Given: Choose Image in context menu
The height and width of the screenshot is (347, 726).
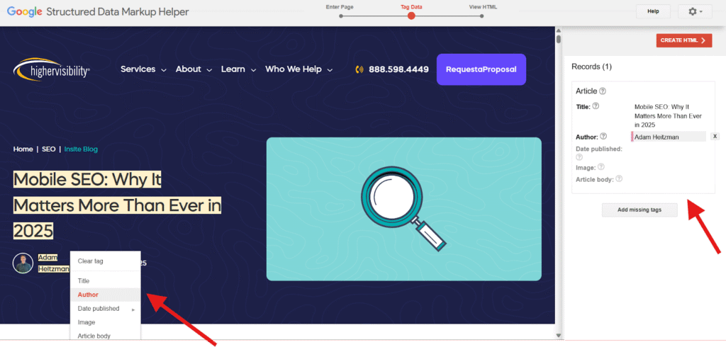Looking at the screenshot, I should (x=105, y=322).
